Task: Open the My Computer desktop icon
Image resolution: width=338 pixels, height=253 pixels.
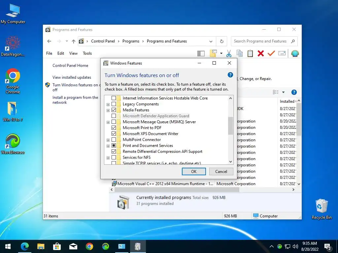Action: coord(13,14)
